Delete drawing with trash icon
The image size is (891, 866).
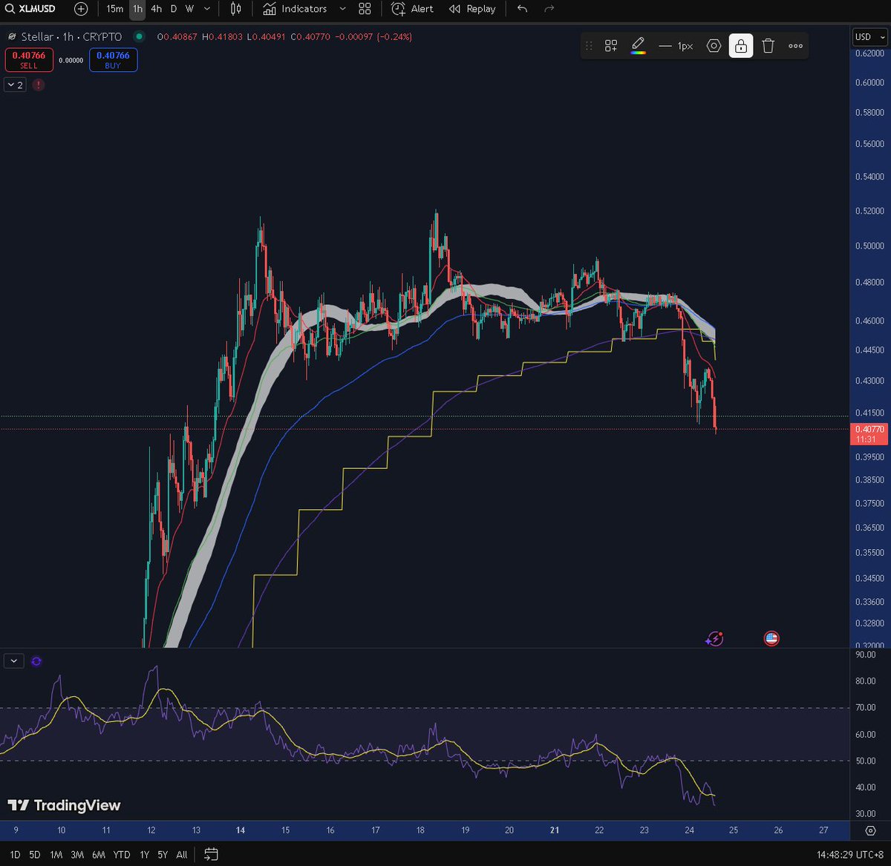point(768,46)
